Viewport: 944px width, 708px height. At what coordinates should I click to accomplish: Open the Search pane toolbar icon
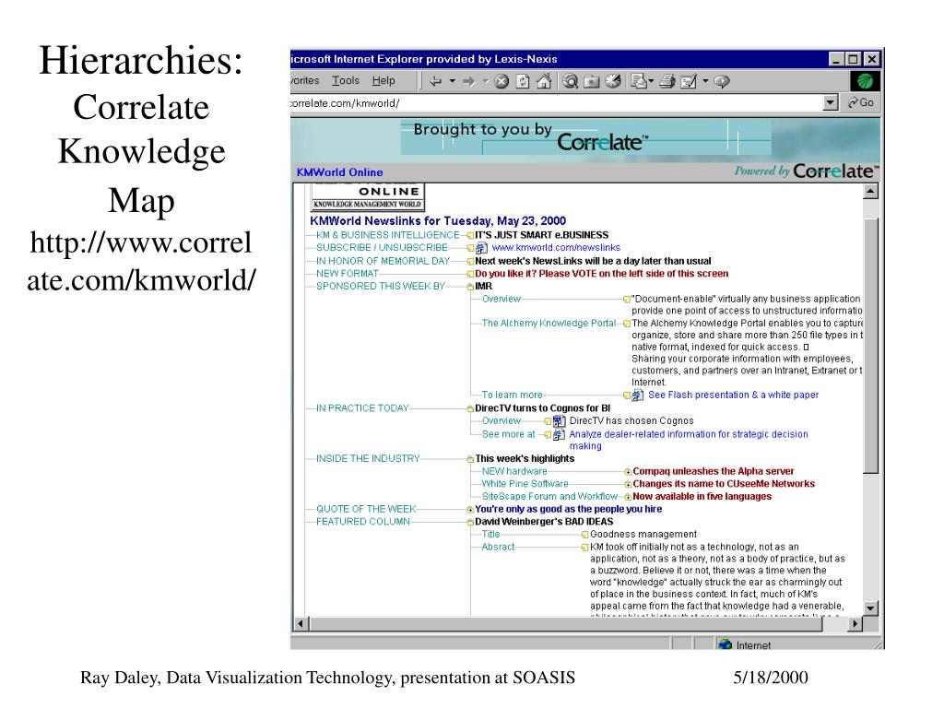click(x=570, y=81)
